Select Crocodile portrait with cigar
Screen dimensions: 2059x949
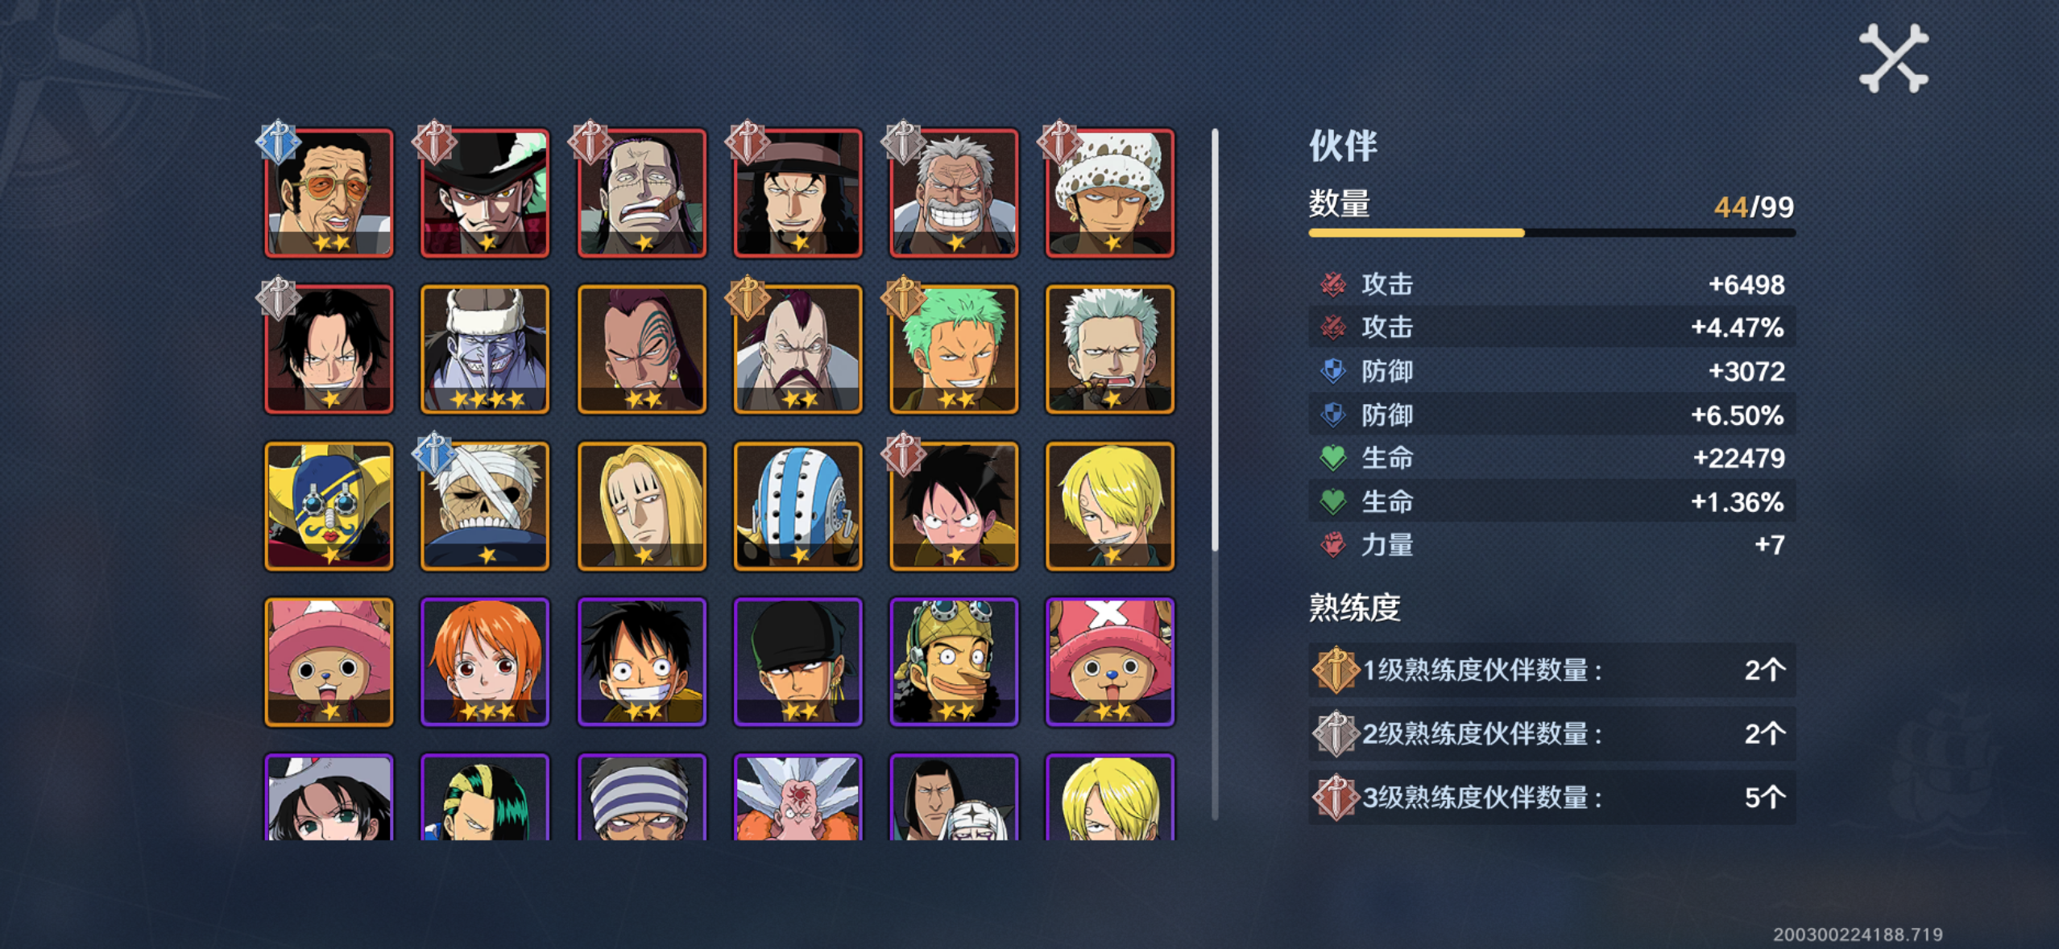point(642,193)
